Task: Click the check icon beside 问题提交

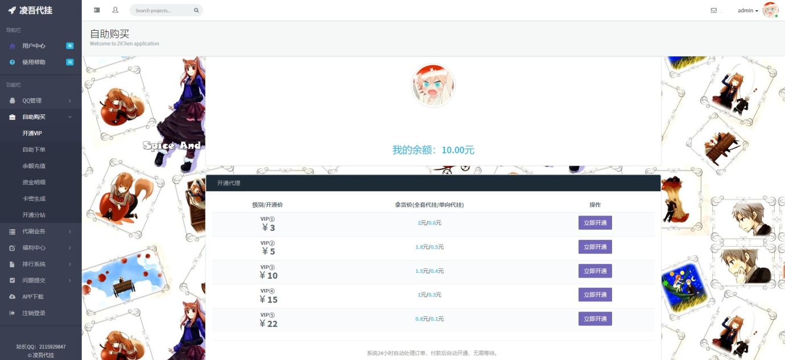Action: tap(13, 280)
